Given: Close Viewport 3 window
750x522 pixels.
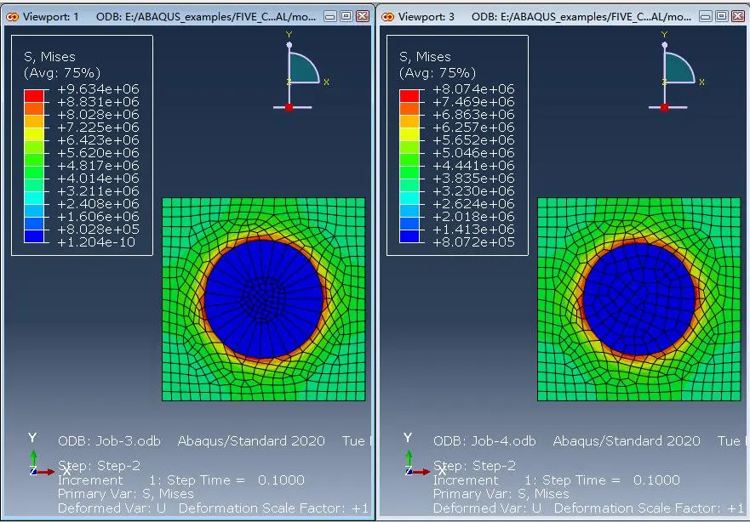Looking at the screenshot, I should [x=739, y=17].
